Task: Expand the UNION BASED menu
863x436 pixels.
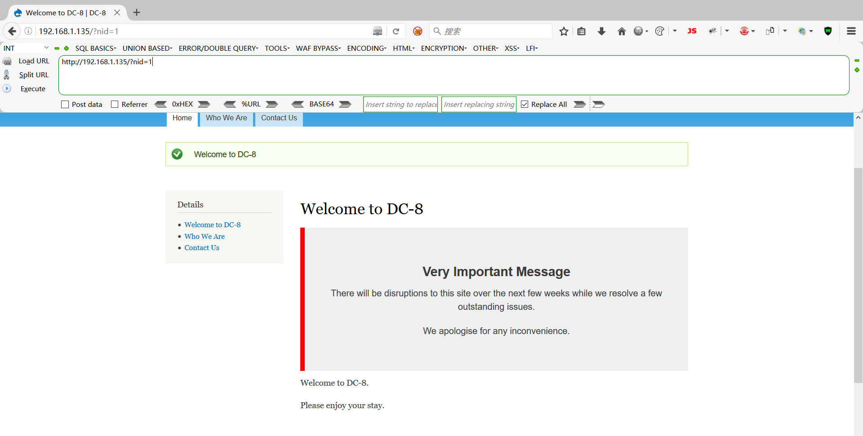Action: pos(147,48)
